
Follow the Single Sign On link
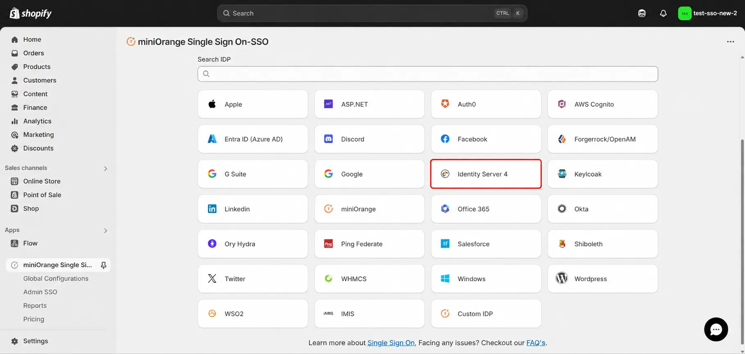click(391, 343)
